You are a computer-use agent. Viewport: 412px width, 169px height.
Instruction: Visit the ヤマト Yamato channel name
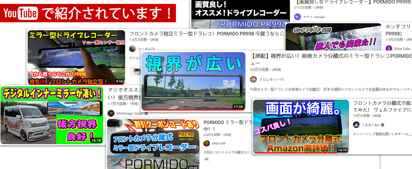click(314, 17)
